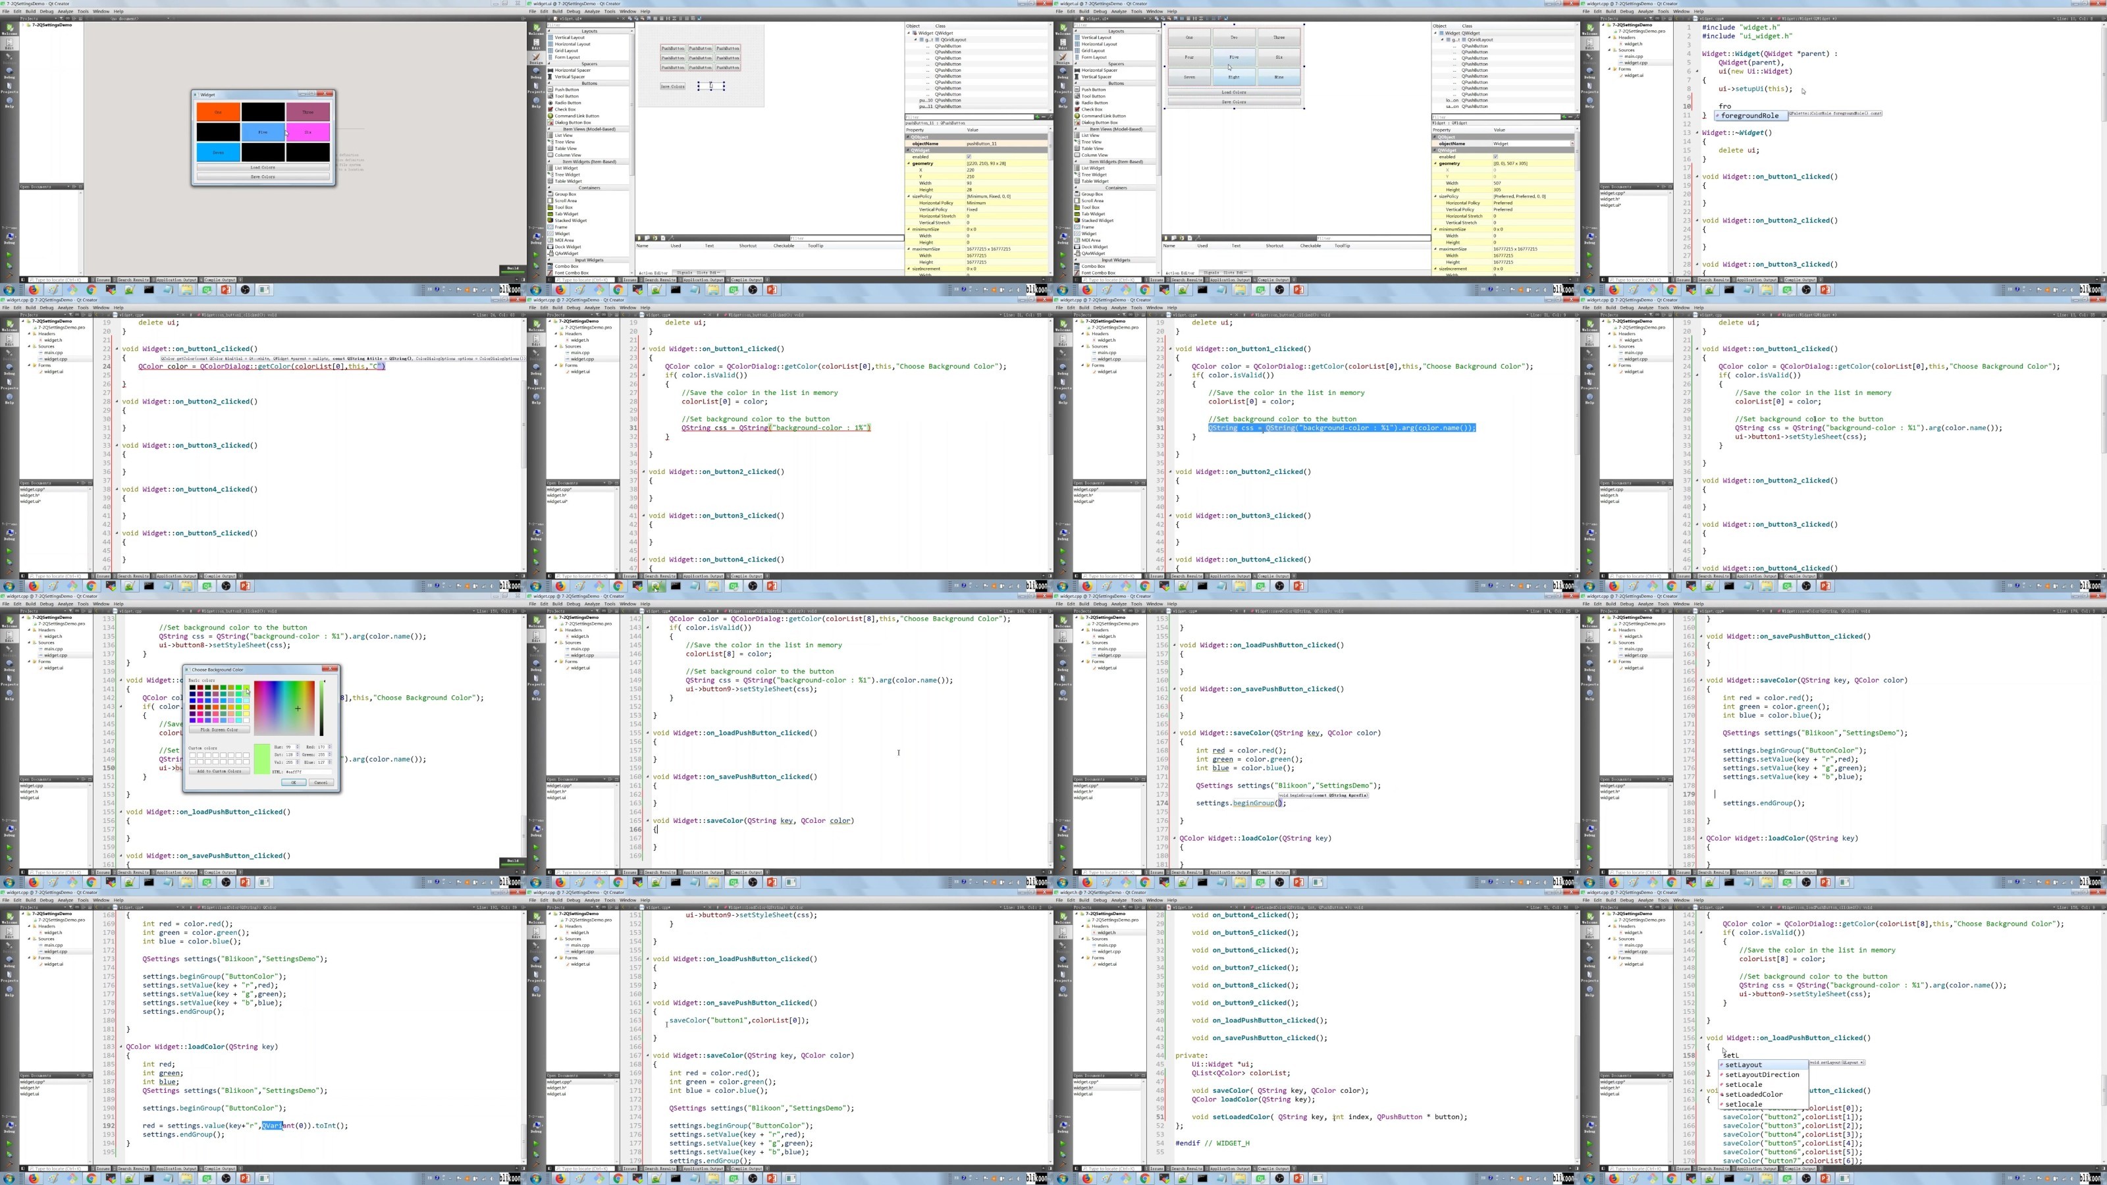Collapse geometry property in pushButton_11 property editor

908,163
